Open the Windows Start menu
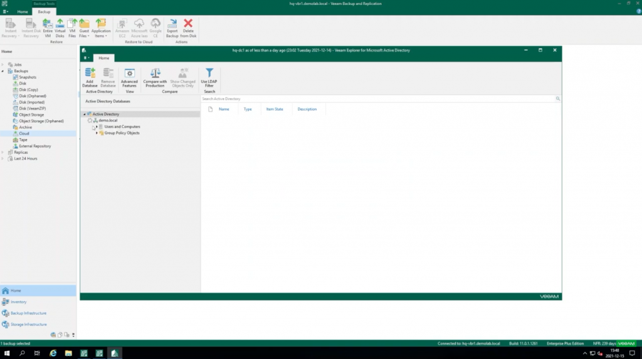This screenshot has height=359, width=642. pos(6,353)
